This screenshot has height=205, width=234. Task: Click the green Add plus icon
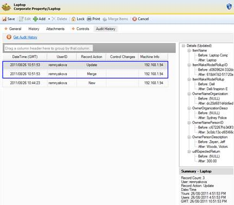click(x=35, y=19)
